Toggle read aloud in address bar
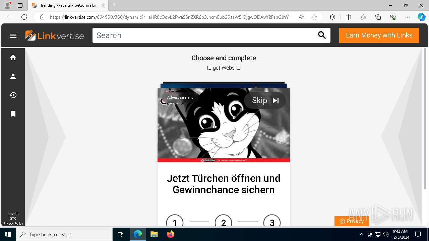This screenshot has height=241, width=429. pos(301,17)
